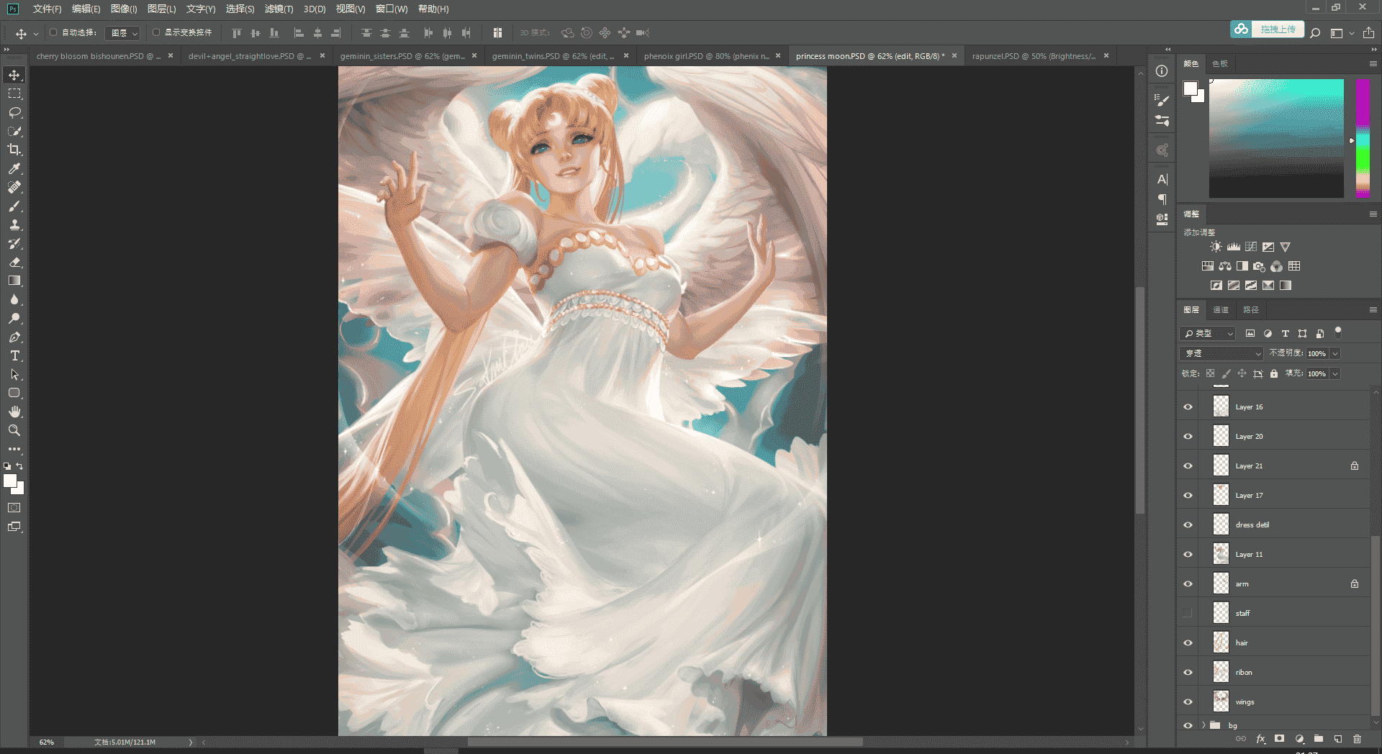Switch to the rapunzel.PSD document tab
This screenshot has width=1382, height=754.
coord(1034,56)
